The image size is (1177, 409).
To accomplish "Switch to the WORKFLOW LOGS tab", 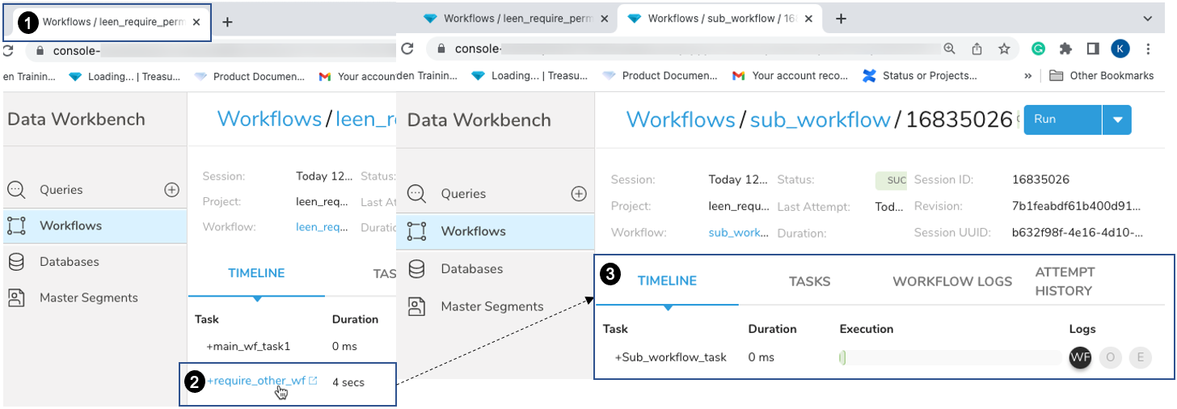I will click(951, 281).
